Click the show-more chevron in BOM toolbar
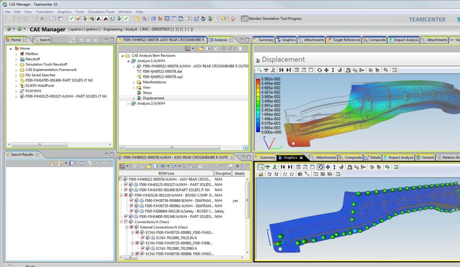Screen dimensions: 460x267 point(238,166)
